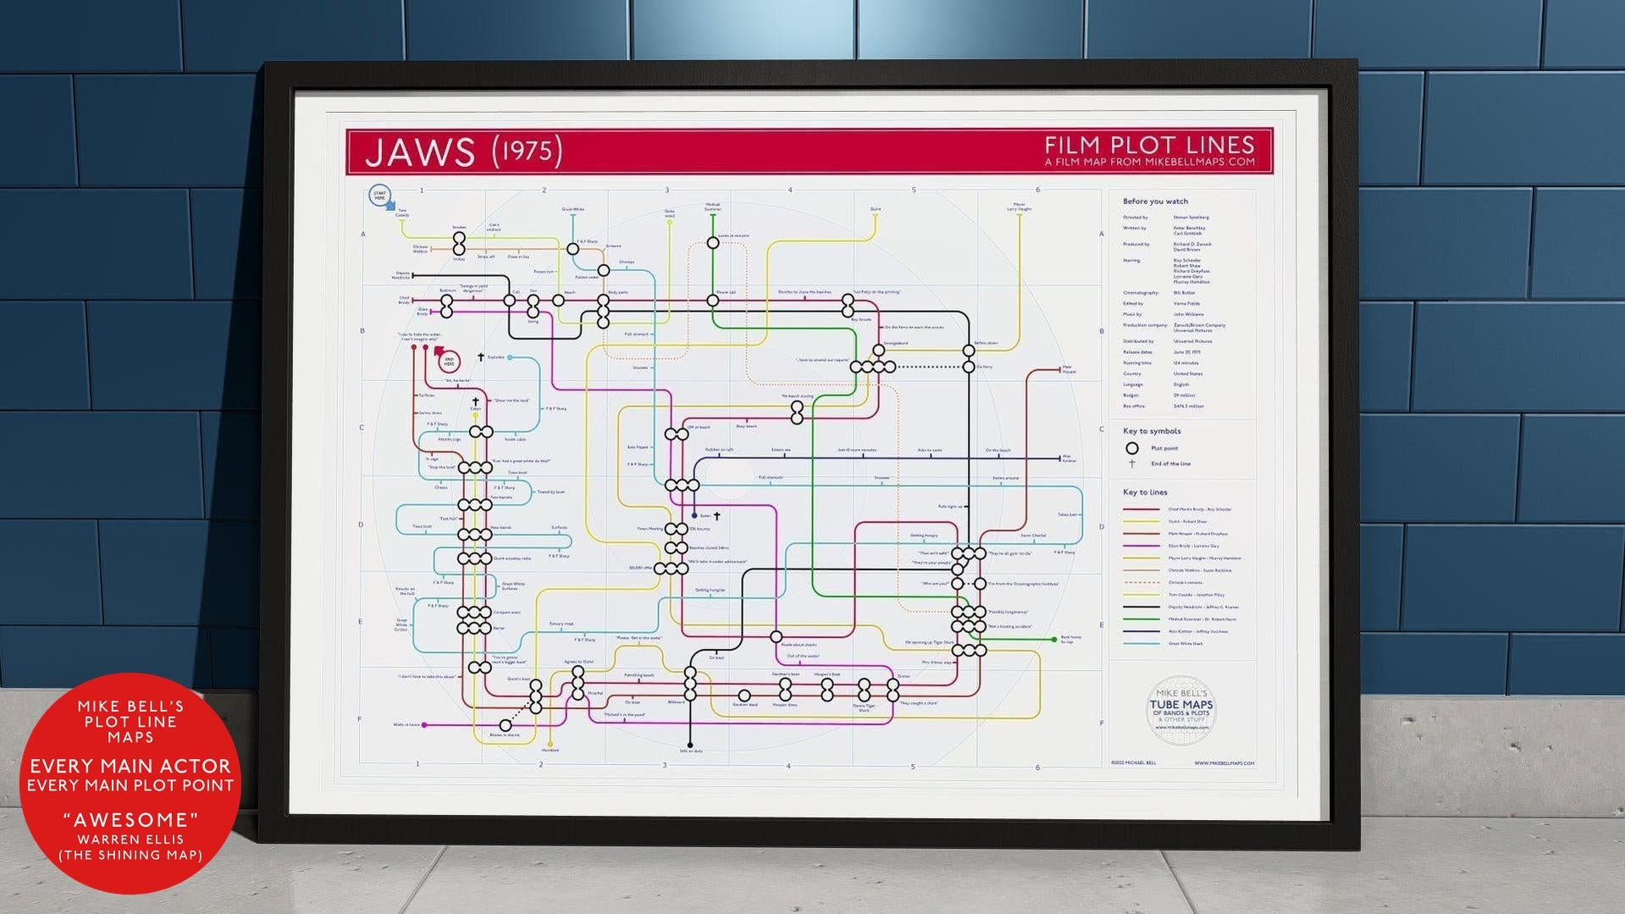This screenshot has width=1625, height=914.
Task: Click the blue START HERE circle marker
Action: tap(380, 196)
